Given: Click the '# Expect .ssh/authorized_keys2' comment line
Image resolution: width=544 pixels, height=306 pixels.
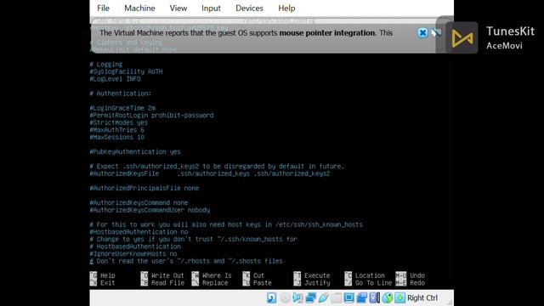Looking at the screenshot, I should [x=217, y=167].
